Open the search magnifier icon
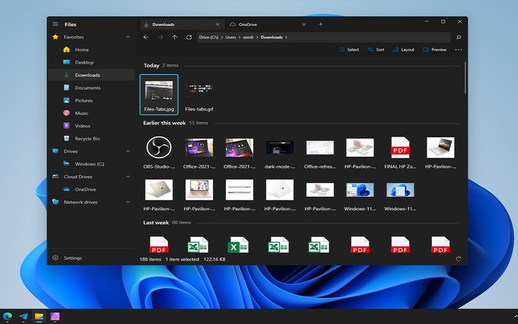Image resolution: width=518 pixels, height=324 pixels. pyautogui.click(x=458, y=38)
